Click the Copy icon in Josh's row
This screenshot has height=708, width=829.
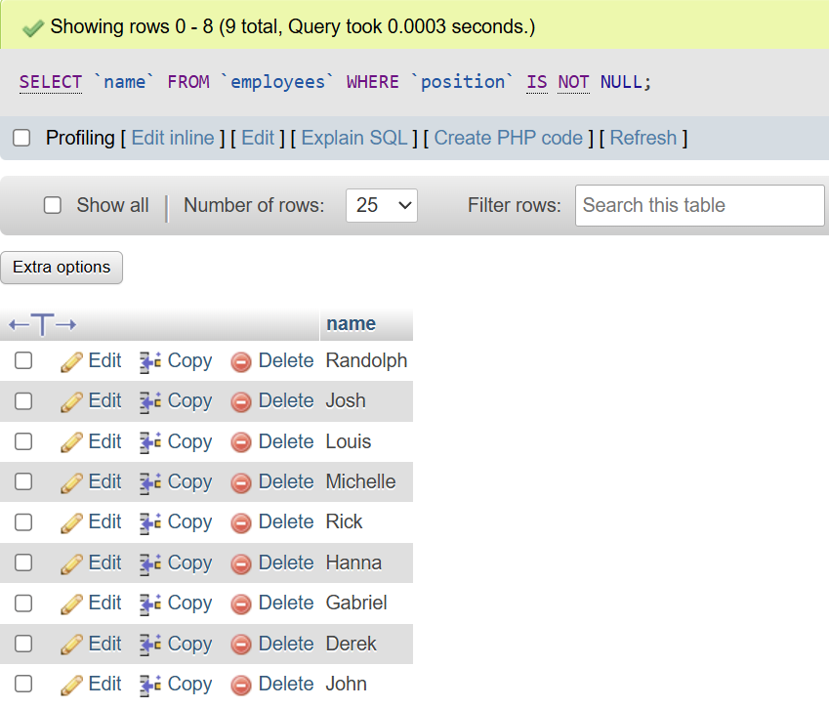point(150,401)
